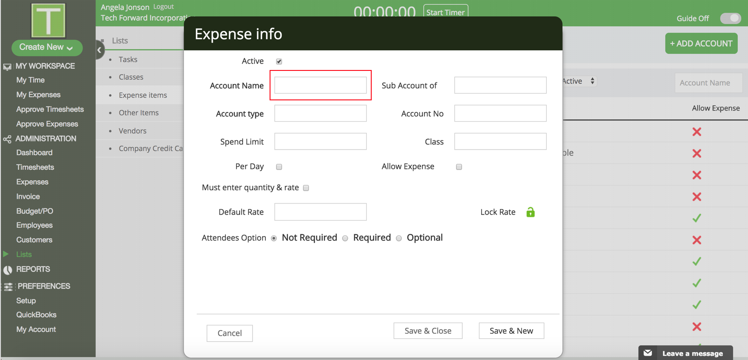This screenshot has width=748, height=360.
Task: Click inside the Account Name field
Action: click(x=320, y=85)
